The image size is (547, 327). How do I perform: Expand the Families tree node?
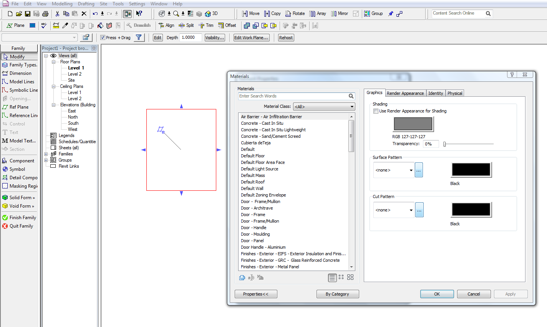point(46,154)
